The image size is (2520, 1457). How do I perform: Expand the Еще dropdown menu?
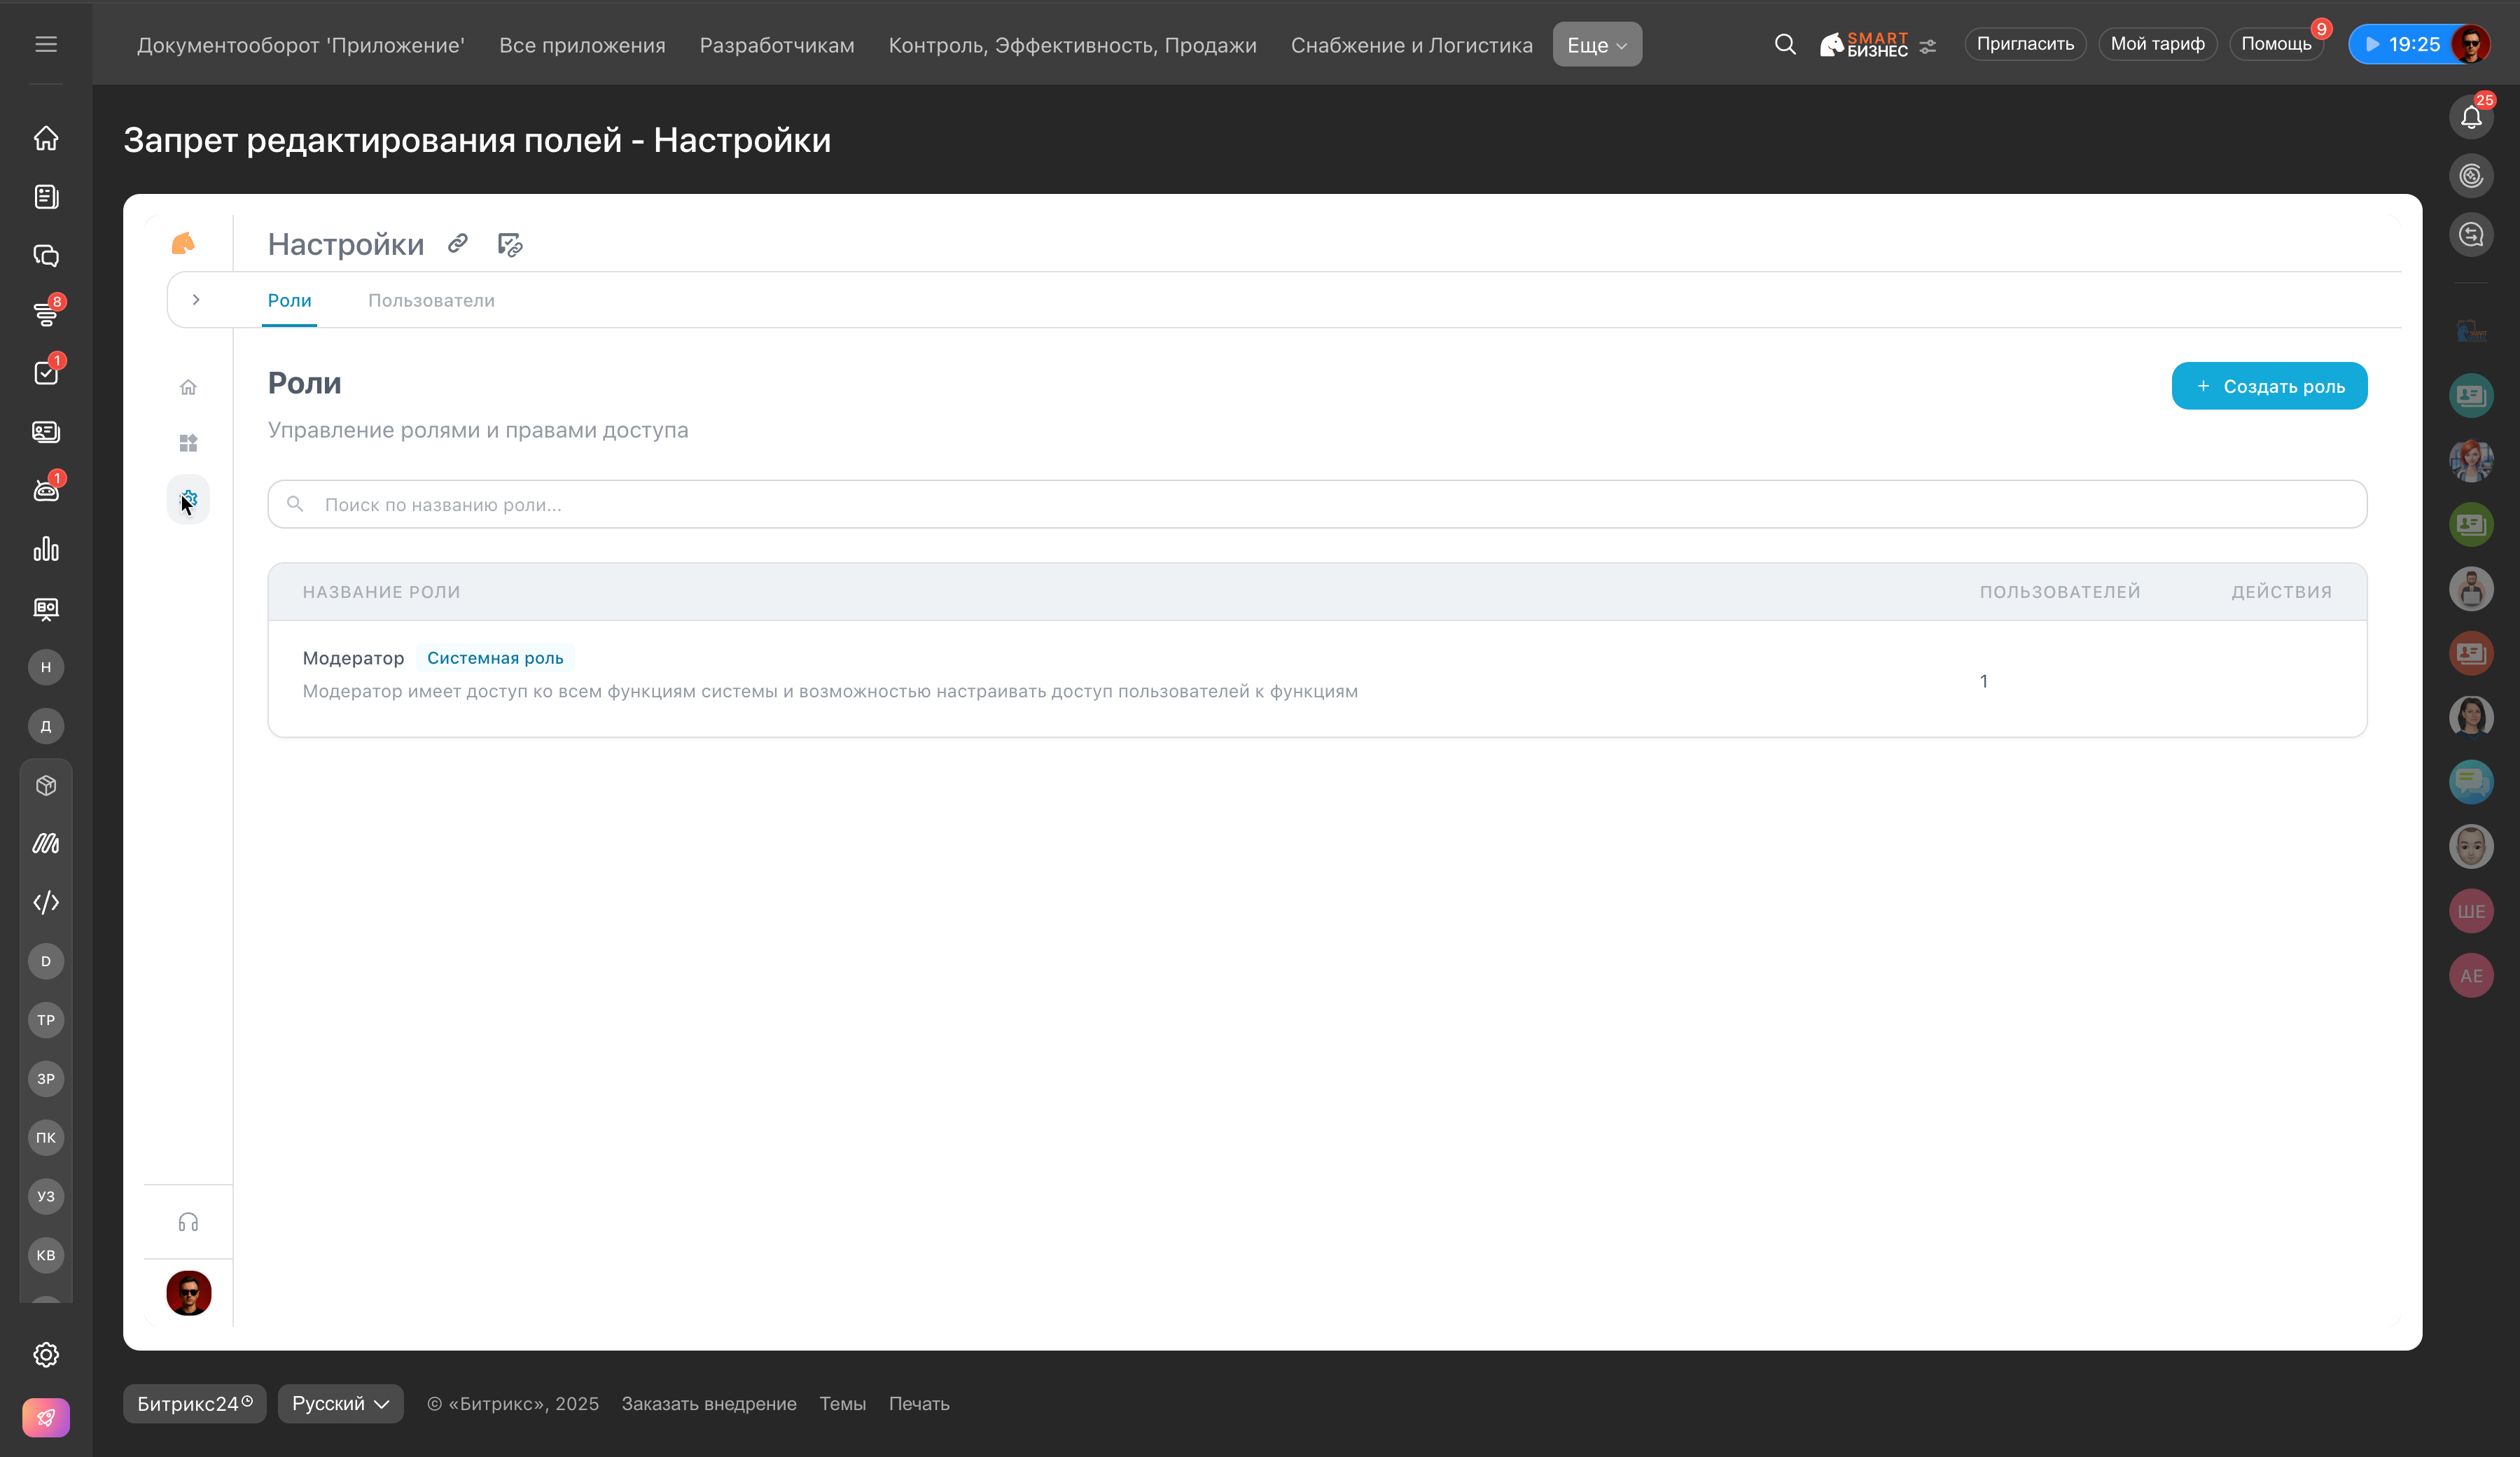[1596, 45]
